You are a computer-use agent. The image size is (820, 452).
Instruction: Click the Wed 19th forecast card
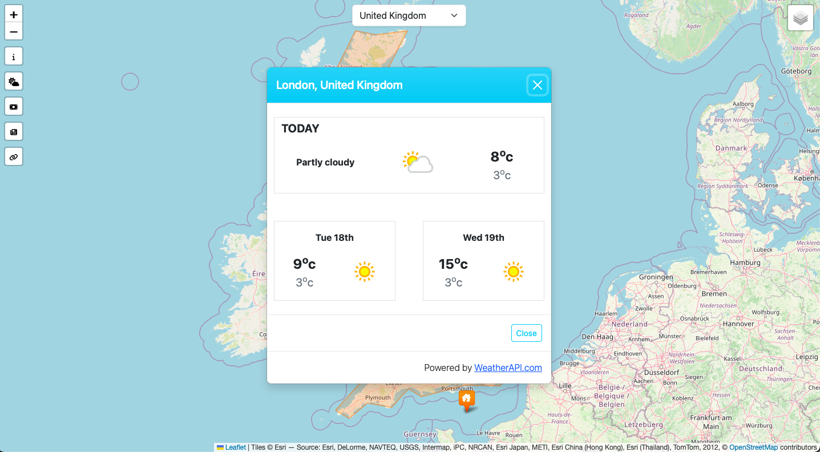click(483, 261)
